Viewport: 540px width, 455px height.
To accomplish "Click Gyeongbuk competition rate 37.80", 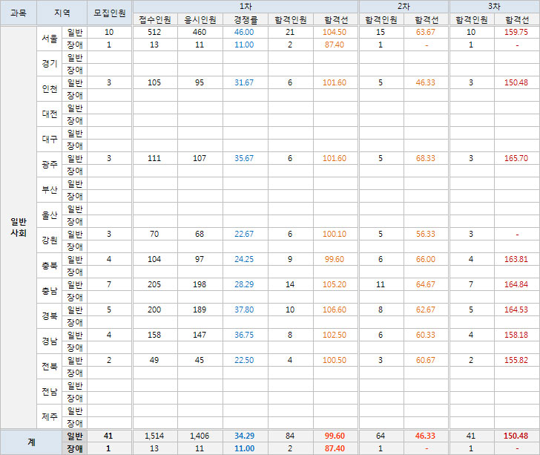I will click(244, 310).
